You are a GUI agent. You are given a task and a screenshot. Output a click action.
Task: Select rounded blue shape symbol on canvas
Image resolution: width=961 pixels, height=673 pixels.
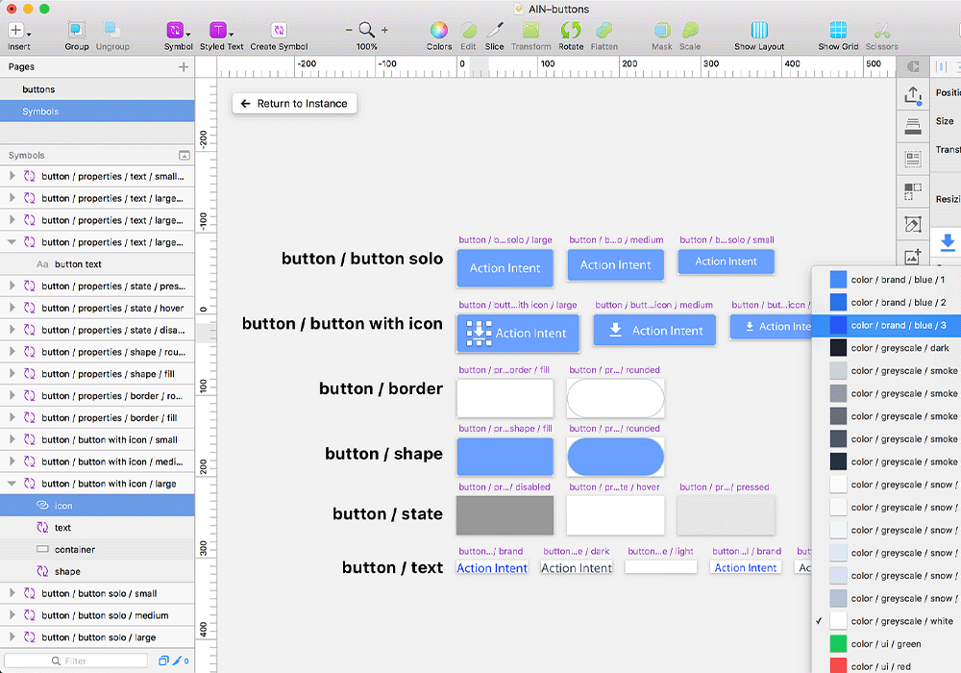point(615,457)
